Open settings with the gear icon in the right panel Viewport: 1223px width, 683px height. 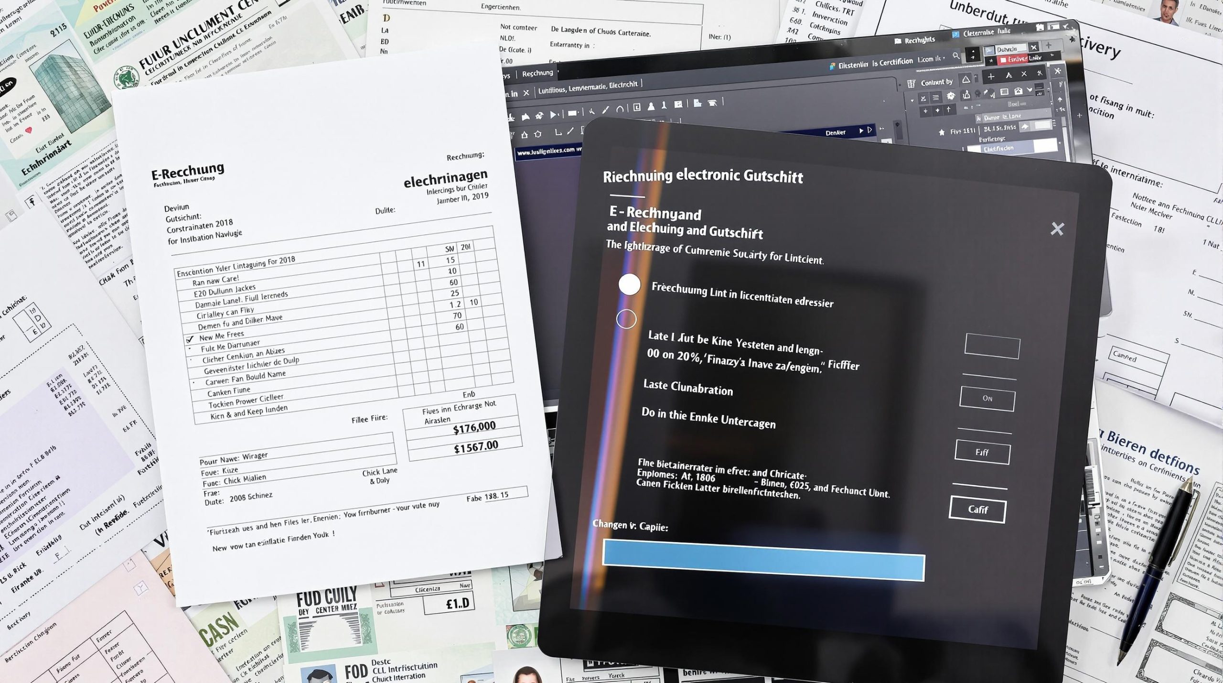click(x=951, y=96)
